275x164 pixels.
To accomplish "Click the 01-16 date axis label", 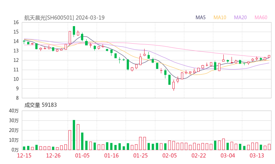I will [x=111, y=155].
